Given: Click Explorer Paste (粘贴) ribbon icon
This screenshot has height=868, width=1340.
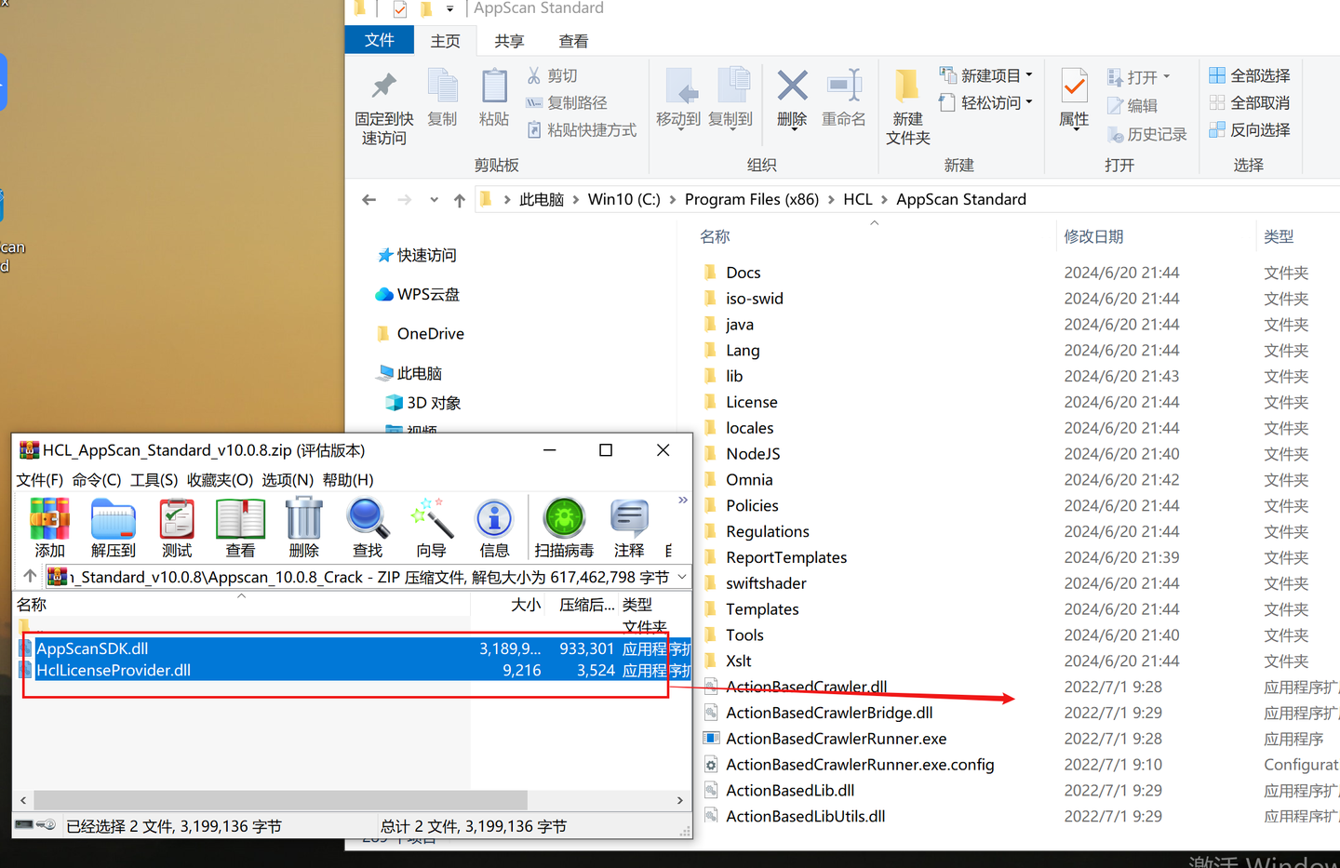Looking at the screenshot, I should coord(494,97).
